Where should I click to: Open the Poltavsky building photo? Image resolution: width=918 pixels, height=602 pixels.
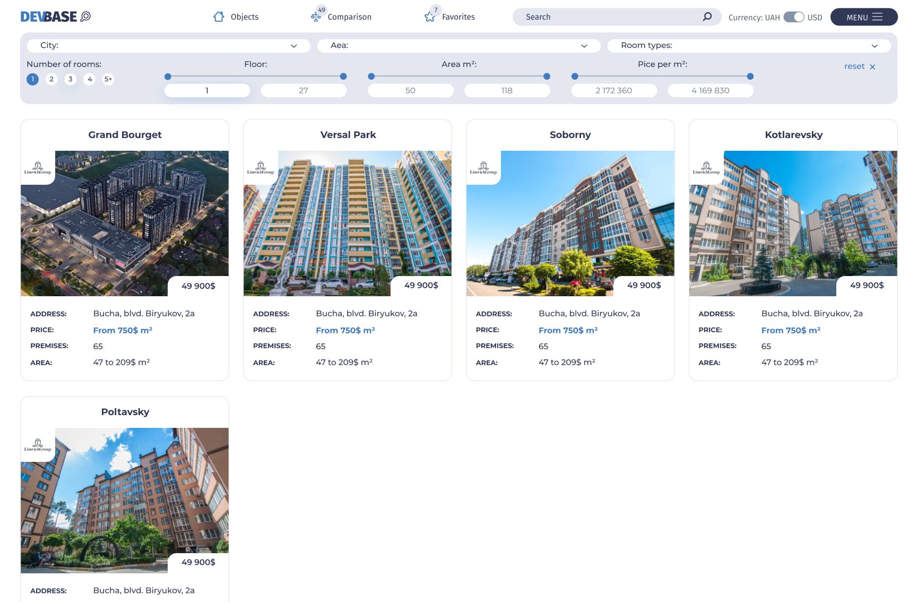125,501
